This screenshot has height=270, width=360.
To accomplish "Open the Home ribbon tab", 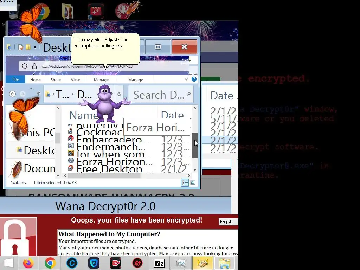I will click(x=36, y=80).
